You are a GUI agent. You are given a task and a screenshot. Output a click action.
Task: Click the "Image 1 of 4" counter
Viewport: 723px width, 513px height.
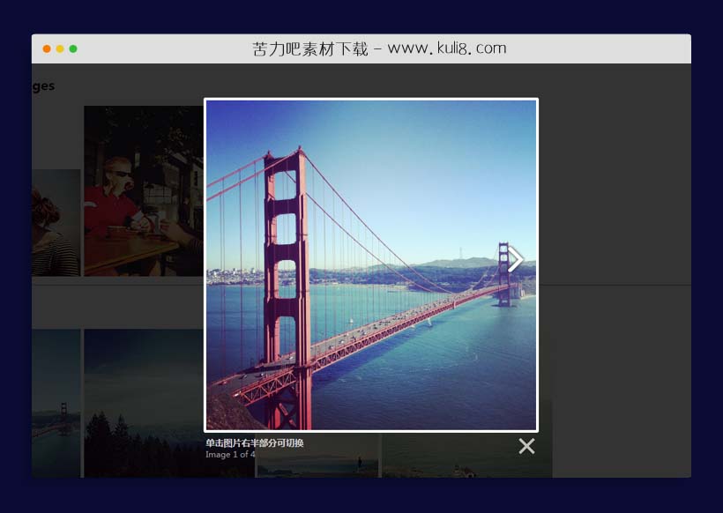click(x=230, y=455)
